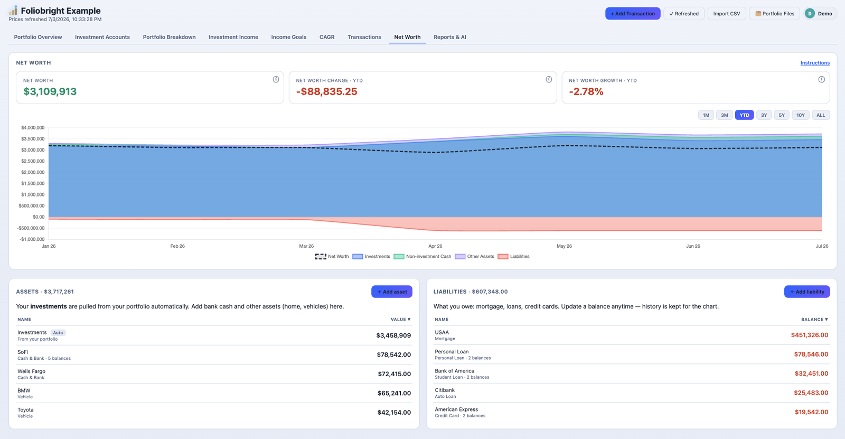Open the Portfolio Breakdown tab
Screen dimensions: 845x439
[169, 37]
